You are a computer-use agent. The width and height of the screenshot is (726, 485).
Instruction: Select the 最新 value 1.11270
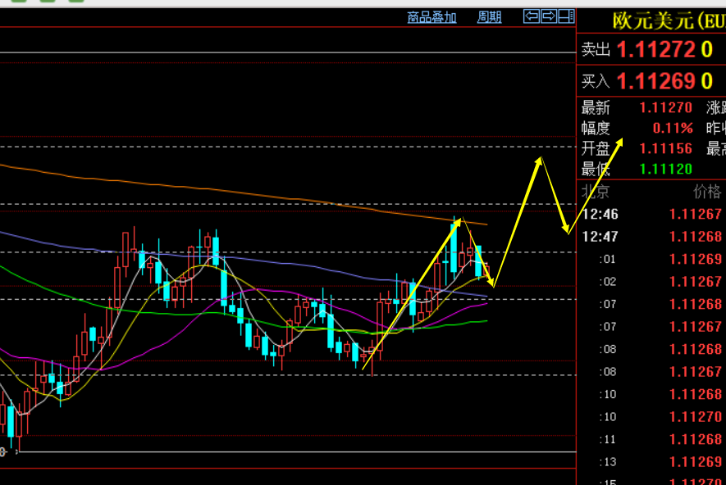665,107
